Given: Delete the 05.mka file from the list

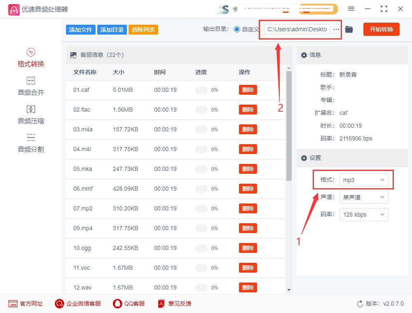Looking at the screenshot, I should pos(248,168).
